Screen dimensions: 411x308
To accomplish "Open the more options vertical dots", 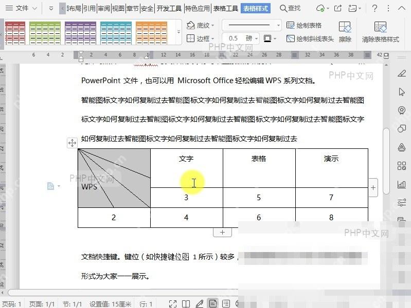I will click(x=388, y=8).
